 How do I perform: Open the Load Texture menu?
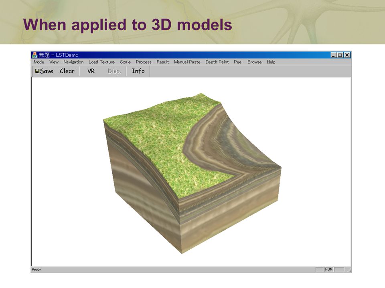(x=101, y=62)
